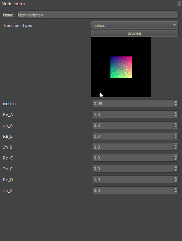Open the Transform type mobius dropdown
The image size is (182, 241).
pyautogui.click(x=135, y=25)
